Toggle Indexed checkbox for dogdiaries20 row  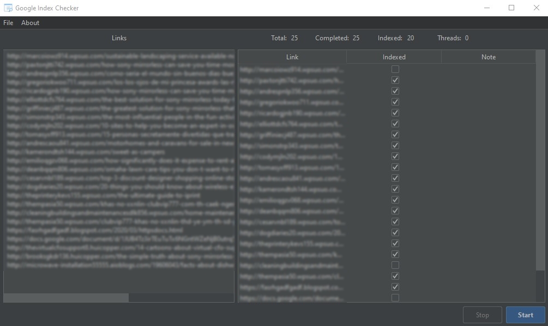click(395, 232)
